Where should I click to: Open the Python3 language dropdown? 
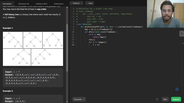[x=76, y=3]
